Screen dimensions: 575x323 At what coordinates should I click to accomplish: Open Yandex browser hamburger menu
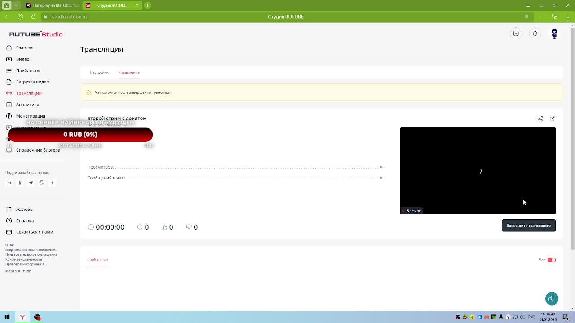click(528, 5)
